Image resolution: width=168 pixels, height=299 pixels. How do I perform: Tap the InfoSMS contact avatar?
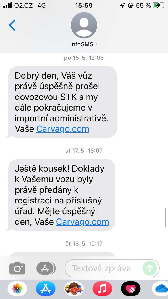point(84,25)
